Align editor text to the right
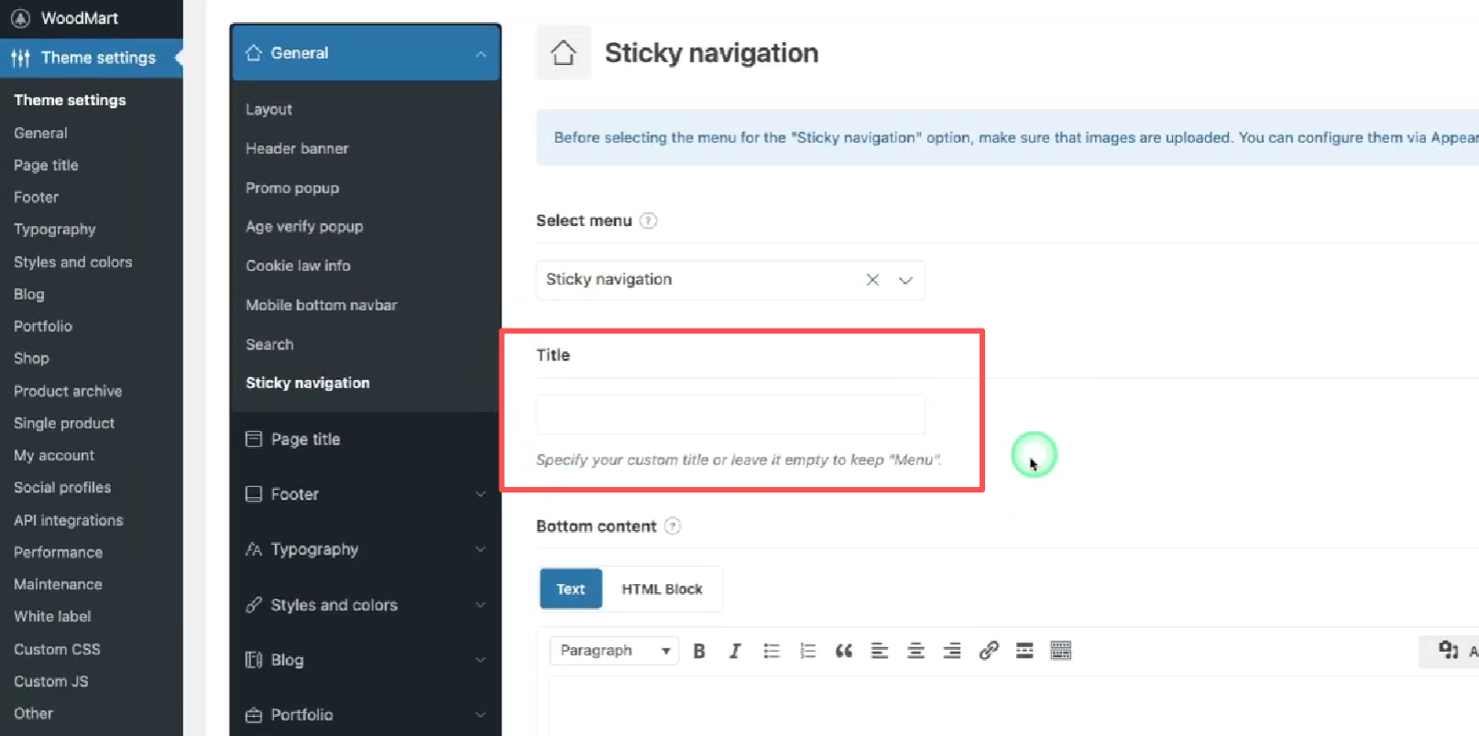The width and height of the screenshot is (1479, 736). (952, 651)
